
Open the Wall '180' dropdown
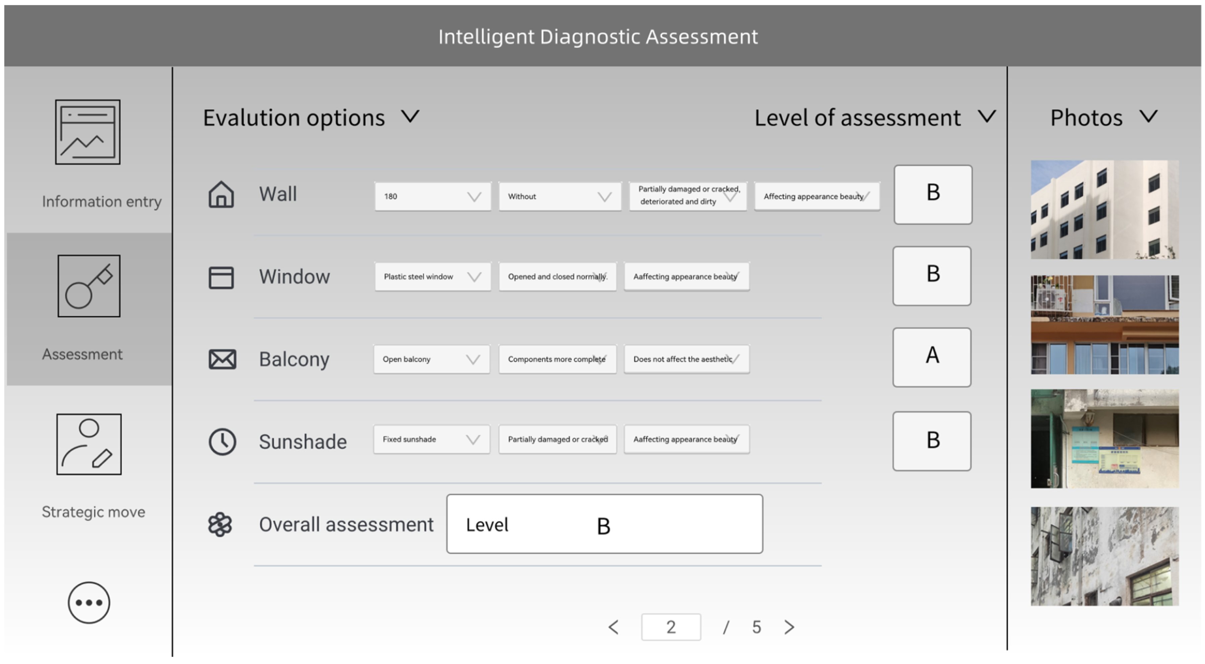click(433, 197)
